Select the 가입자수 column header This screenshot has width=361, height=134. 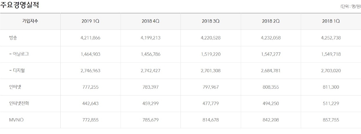30,21
